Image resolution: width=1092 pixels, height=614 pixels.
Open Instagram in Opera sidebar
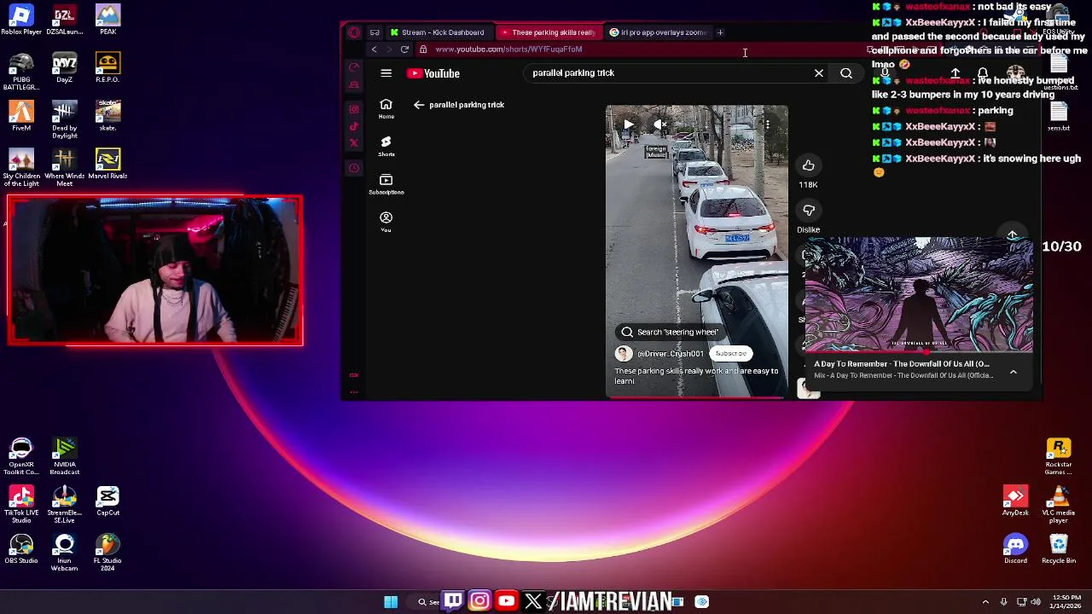(x=354, y=109)
